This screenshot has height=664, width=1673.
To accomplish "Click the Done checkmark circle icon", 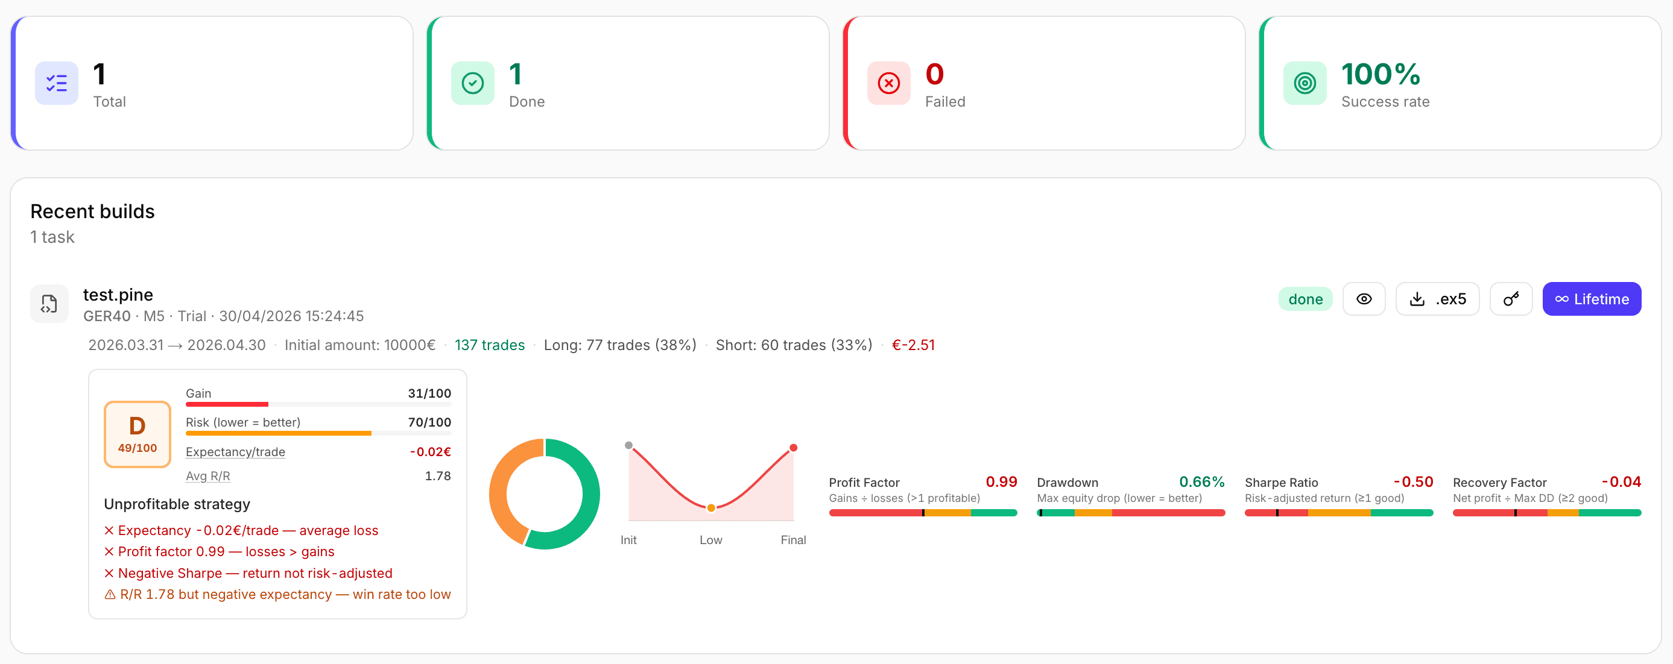I will tap(472, 83).
